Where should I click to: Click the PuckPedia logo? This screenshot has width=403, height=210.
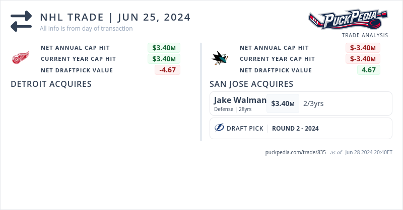point(348,20)
